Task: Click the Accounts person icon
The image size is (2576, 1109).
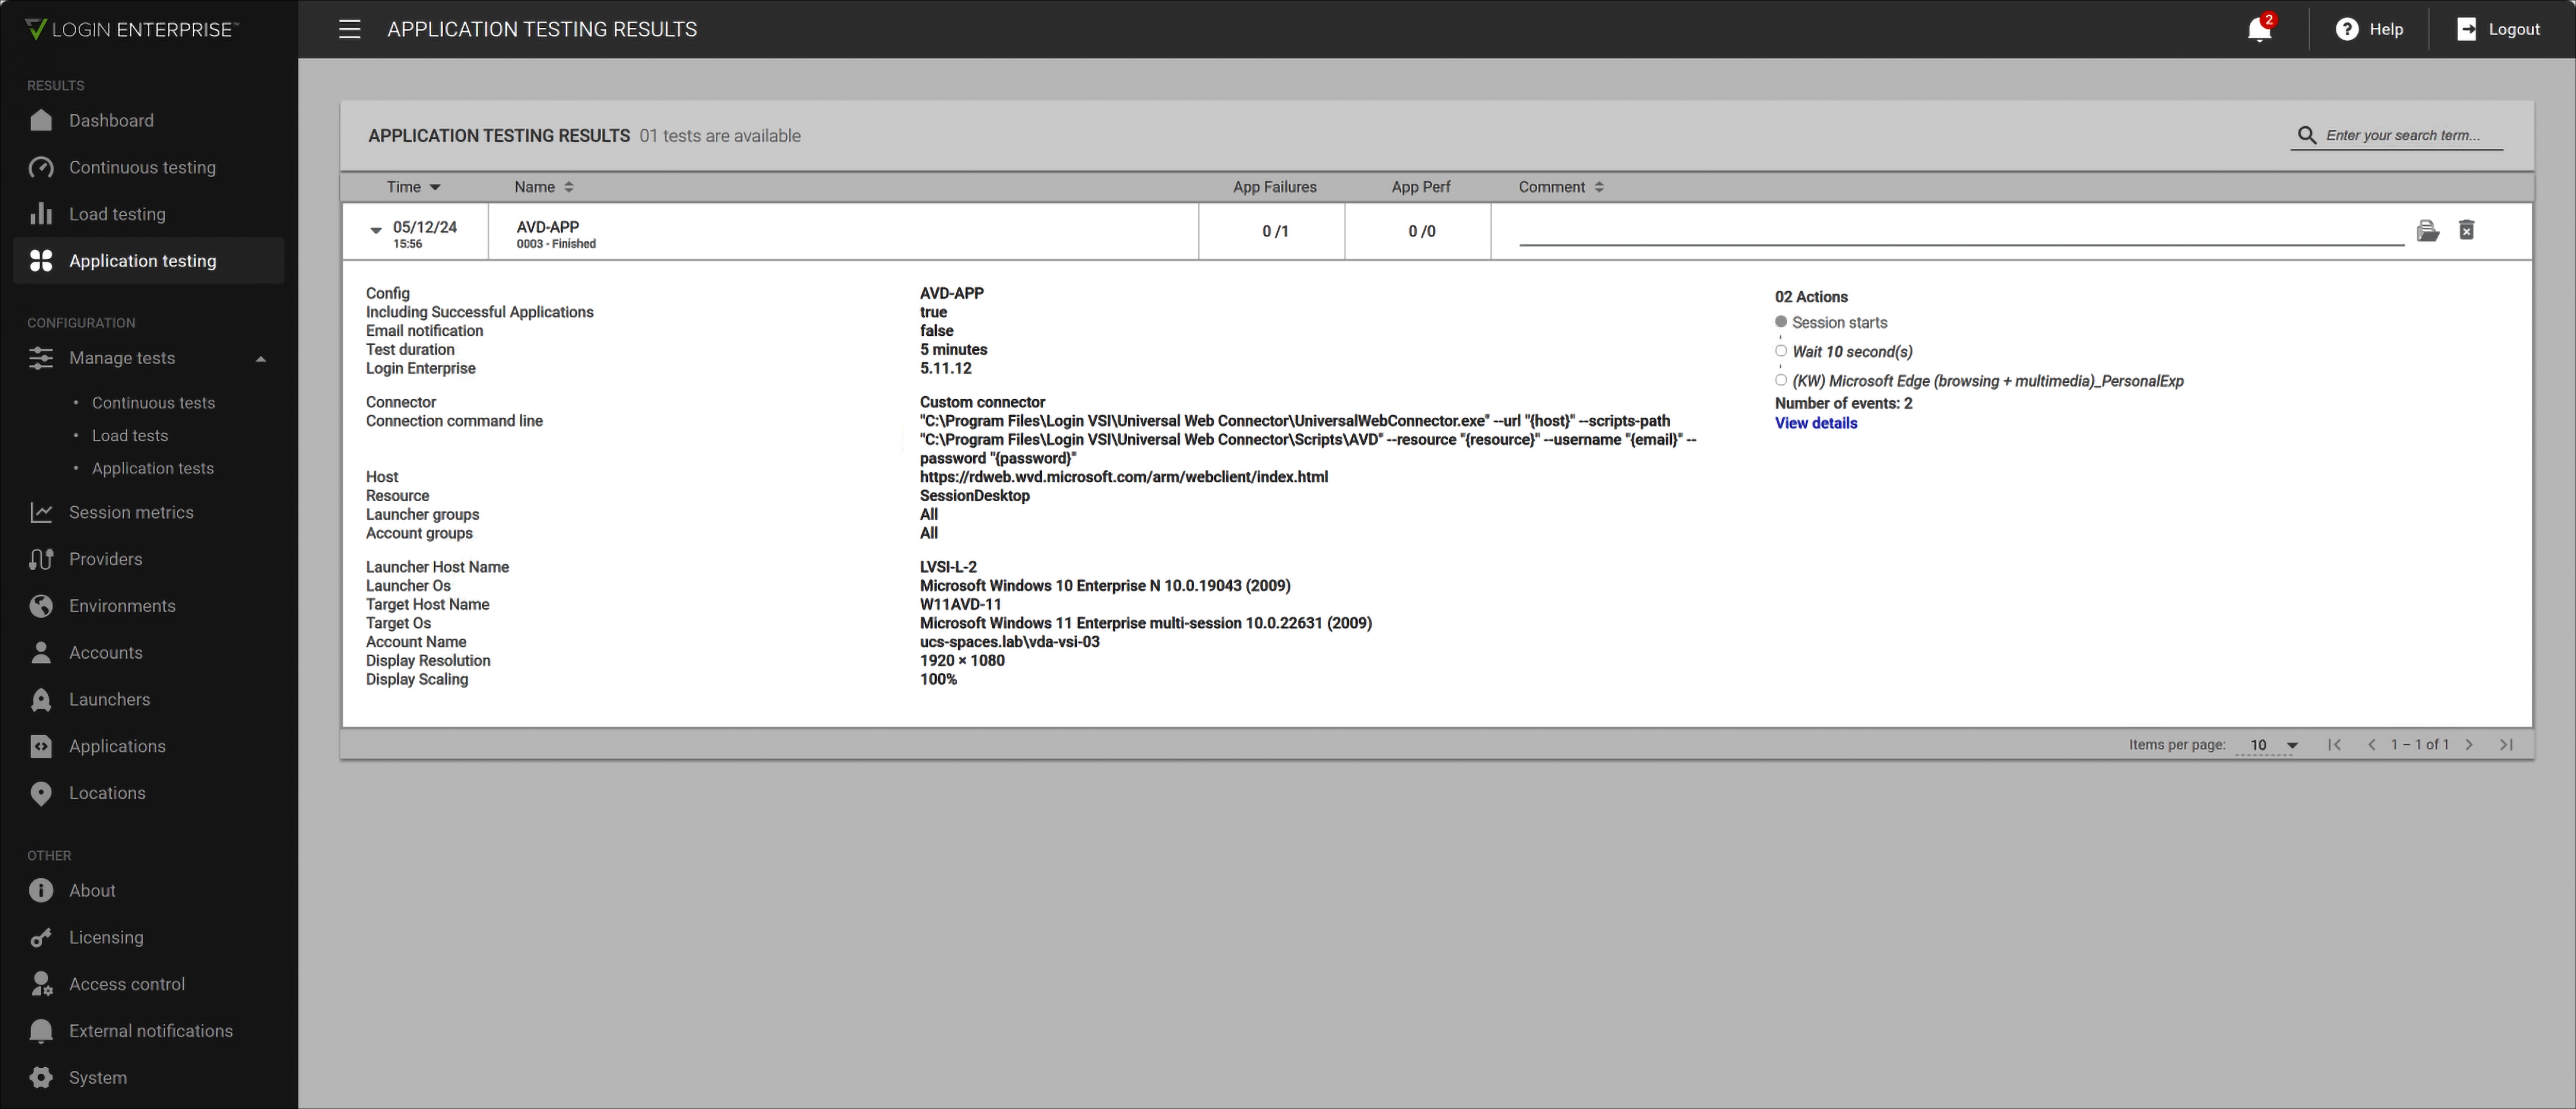Action: pyautogui.click(x=41, y=653)
